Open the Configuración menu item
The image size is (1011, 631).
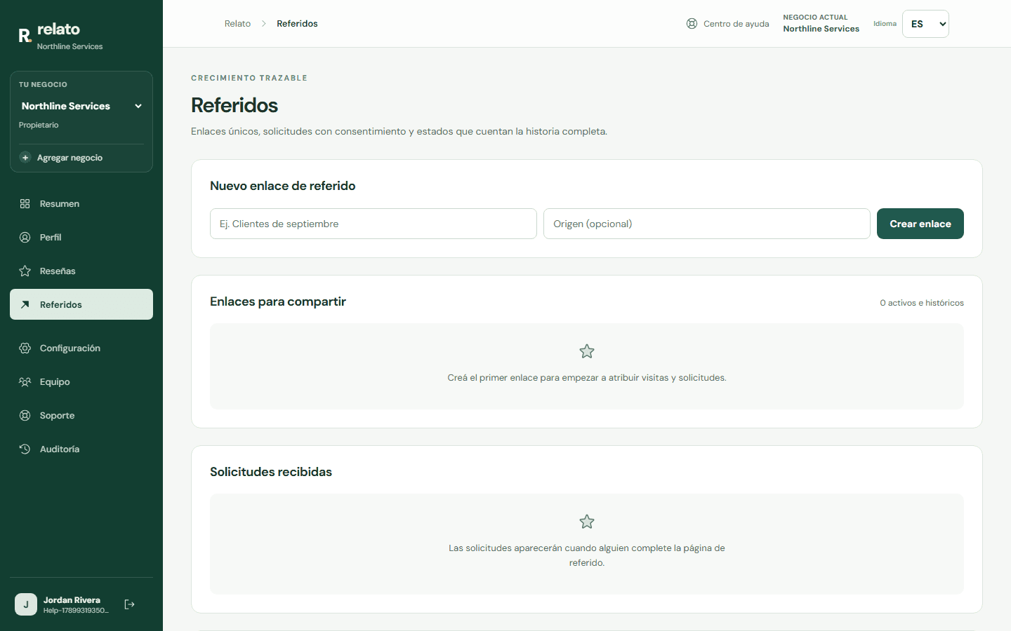coord(81,348)
